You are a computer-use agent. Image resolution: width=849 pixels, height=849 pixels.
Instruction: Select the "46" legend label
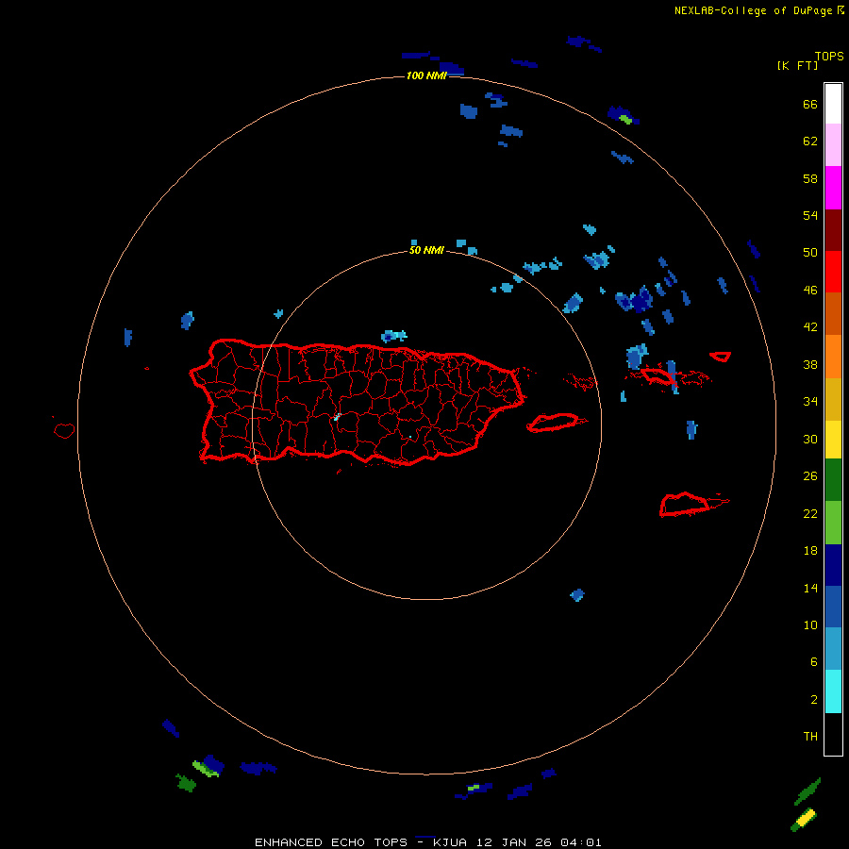point(810,291)
